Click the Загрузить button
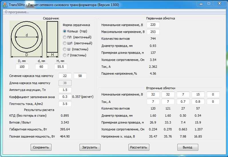This screenshot has height=157, width=228. 90,147
